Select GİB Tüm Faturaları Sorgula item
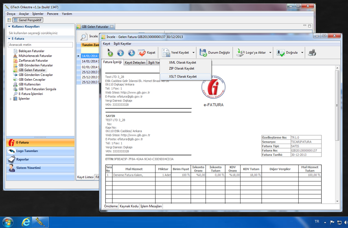Viewport: 348px width, 228px height. point(37,89)
